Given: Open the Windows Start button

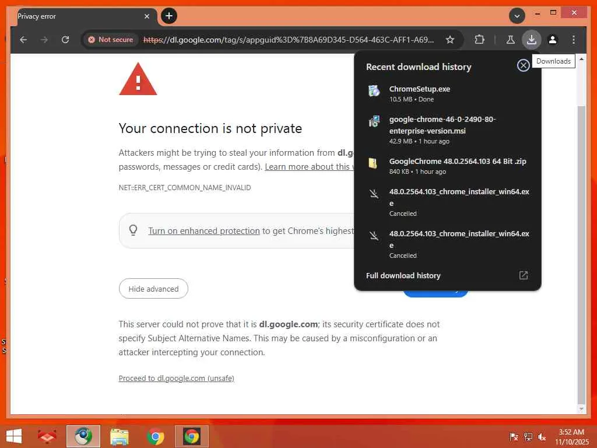Looking at the screenshot, I should click(x=14, y=436).
